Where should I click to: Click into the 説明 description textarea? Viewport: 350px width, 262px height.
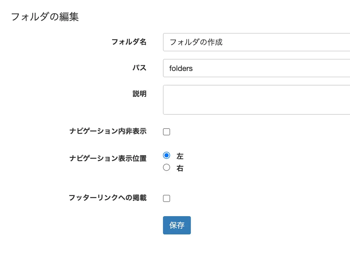256,100
